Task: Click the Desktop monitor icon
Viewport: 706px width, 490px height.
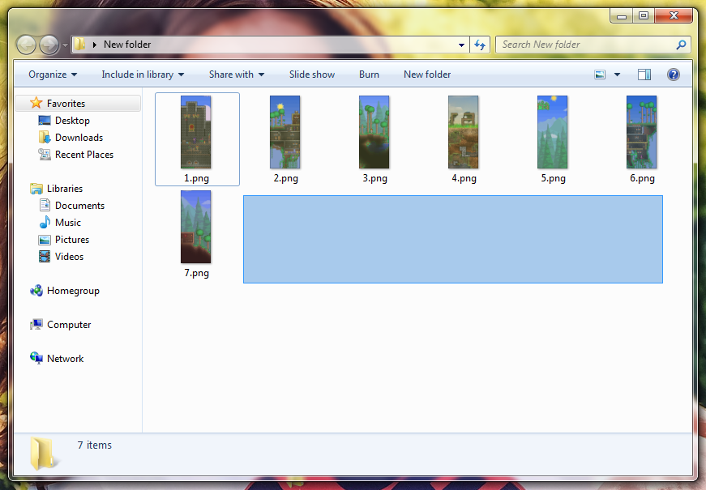Action: click(45, 121)
